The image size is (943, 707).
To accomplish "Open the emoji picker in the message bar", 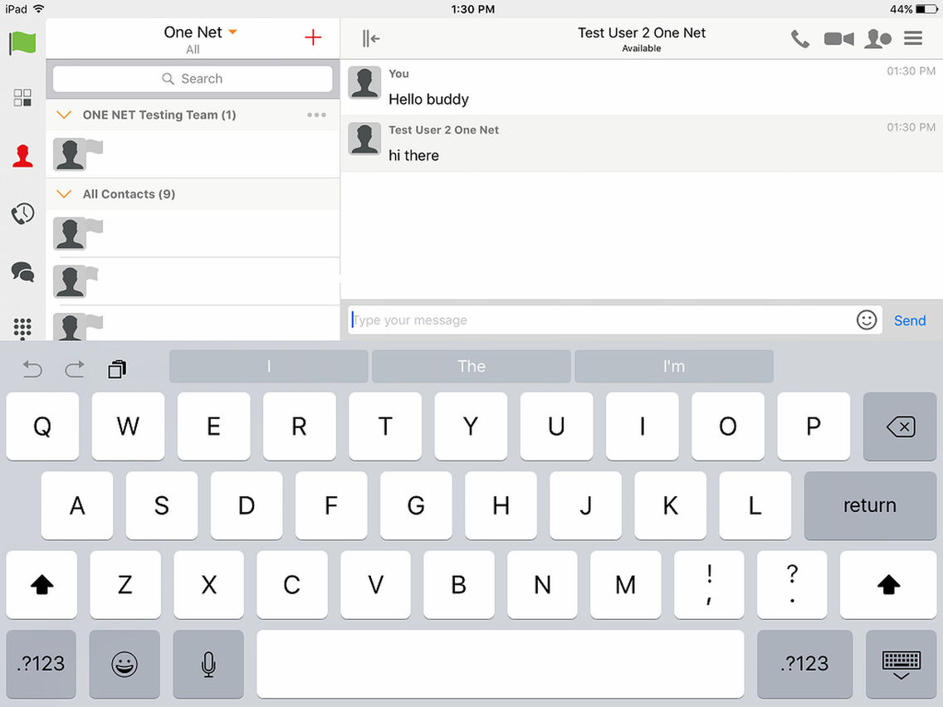I will pyautogui.click(x=866, y=319).
